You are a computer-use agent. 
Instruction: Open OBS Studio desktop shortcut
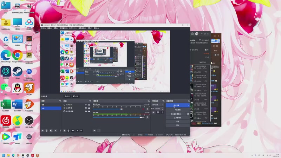point(29,121)
